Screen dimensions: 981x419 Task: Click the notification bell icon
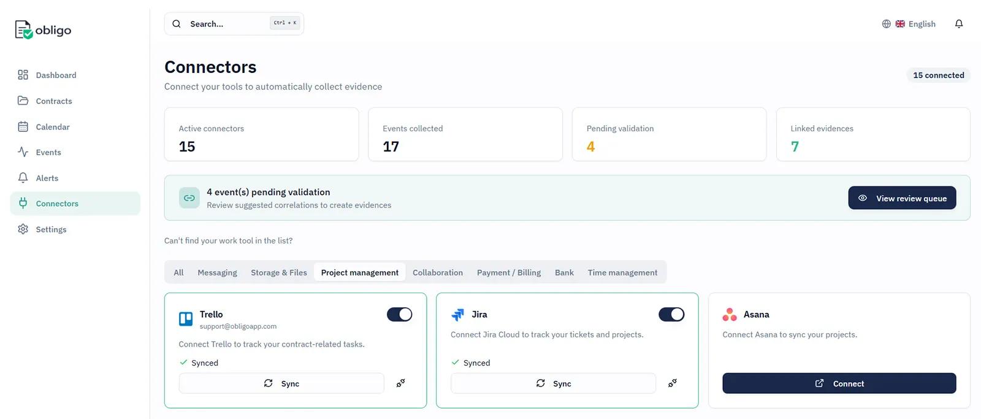tap(959, 24)
